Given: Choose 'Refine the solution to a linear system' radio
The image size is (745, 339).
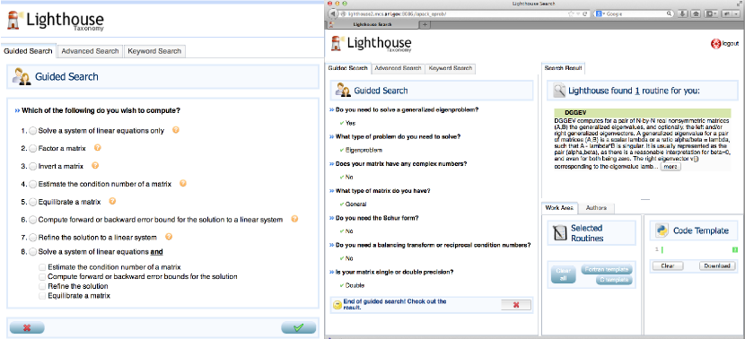Looking at the screenshot, I should coord(33,238).
